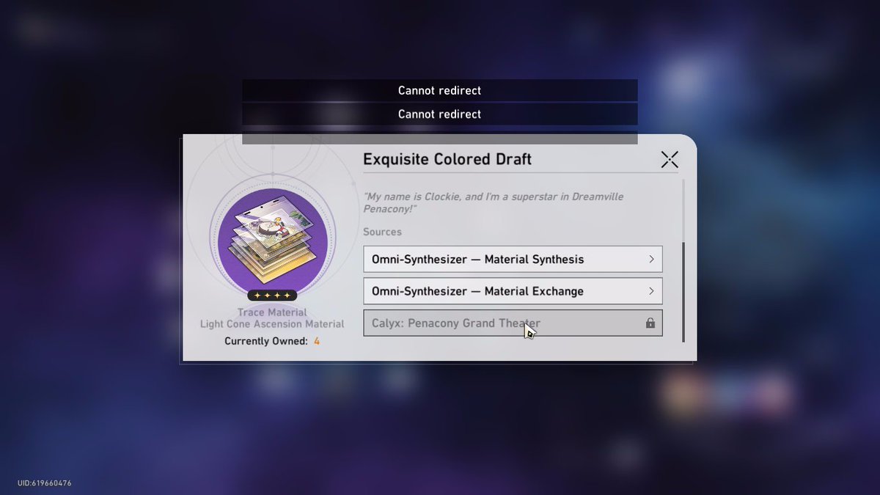Click the Material Synthesis chevron arrow
This screenshot has height=495, width=880.
point(650,259)
